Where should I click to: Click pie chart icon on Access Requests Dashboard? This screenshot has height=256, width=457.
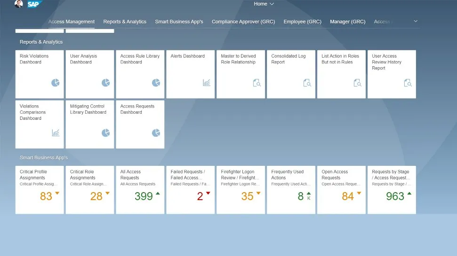156,133
